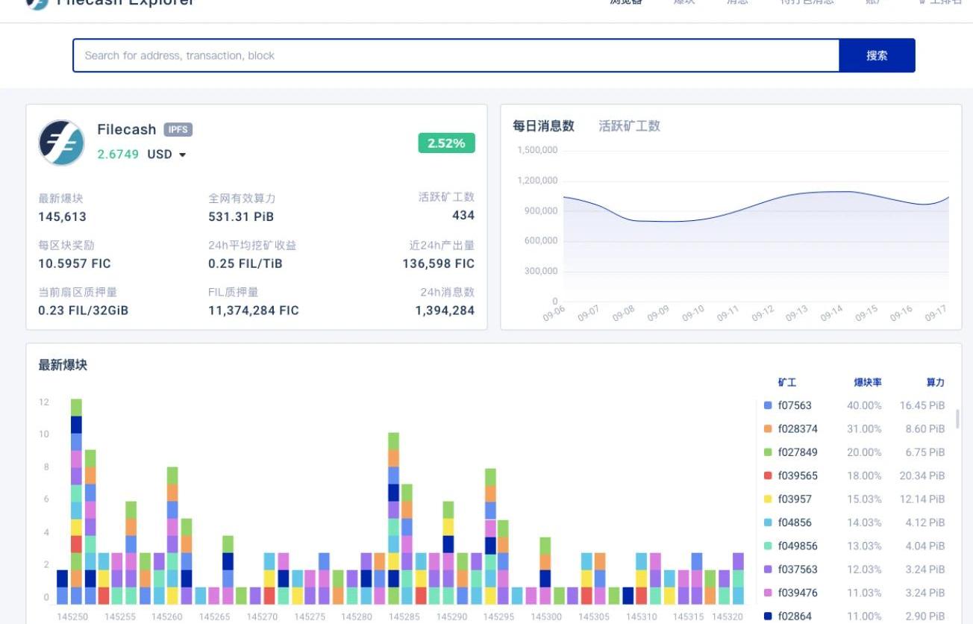Viewport: 973px width, 624px height.
Task: Click the 算力 column header
Action: (936, 382)
